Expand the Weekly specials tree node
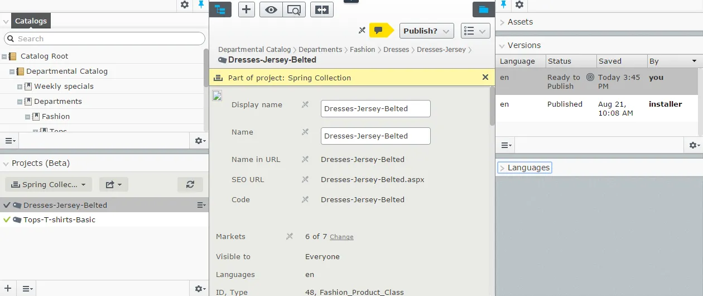The height and width of the screenshot is (296, 703). [20, 87]
